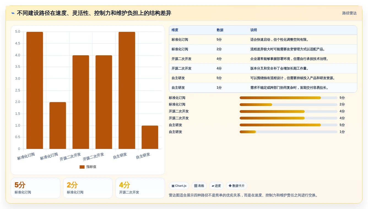The width and height of the screenshot is (368, 209).
Task: Click the Chart.js chip
Action: 179,186
